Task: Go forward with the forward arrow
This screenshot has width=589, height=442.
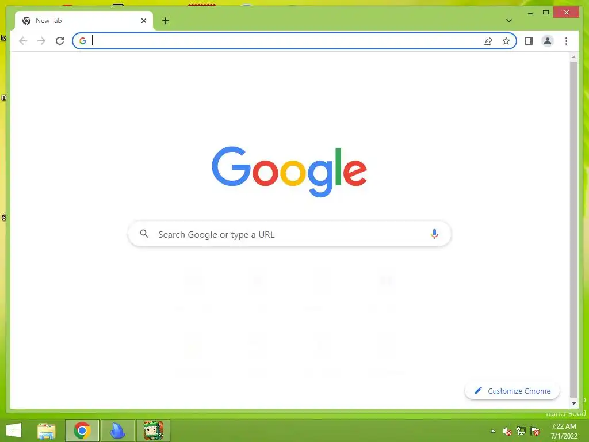Action: pyautogui.click(x=41, y=41)
